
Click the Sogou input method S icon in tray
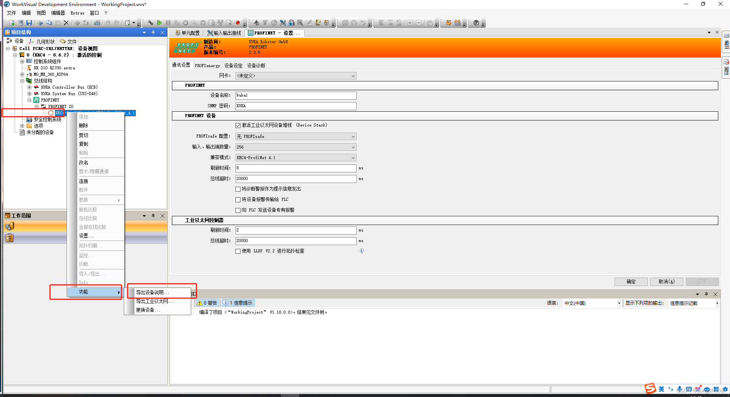coord(650,389)
